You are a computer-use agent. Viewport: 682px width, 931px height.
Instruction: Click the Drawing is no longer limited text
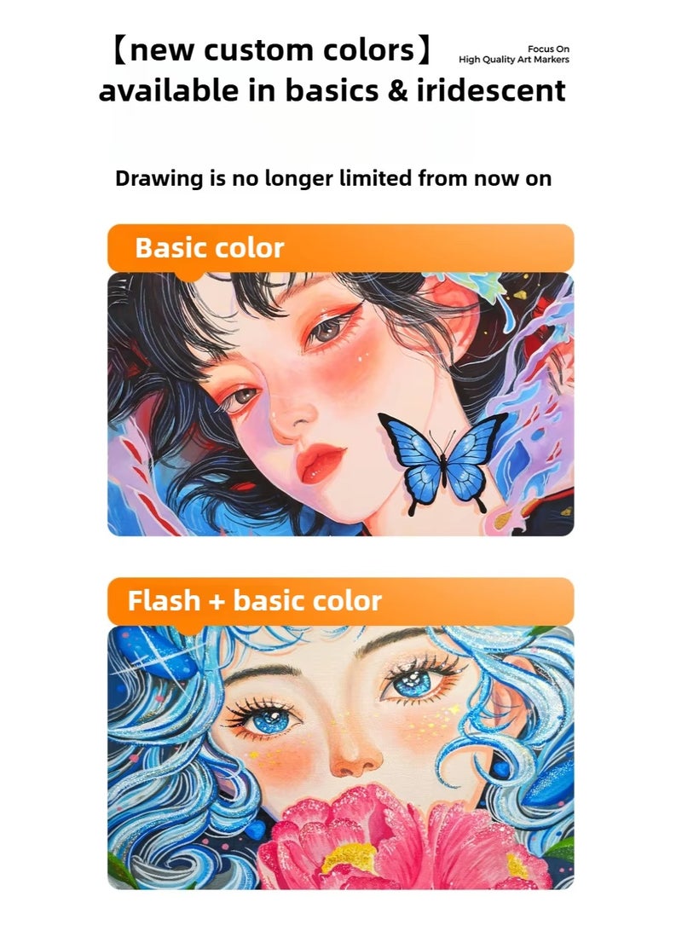333,178
